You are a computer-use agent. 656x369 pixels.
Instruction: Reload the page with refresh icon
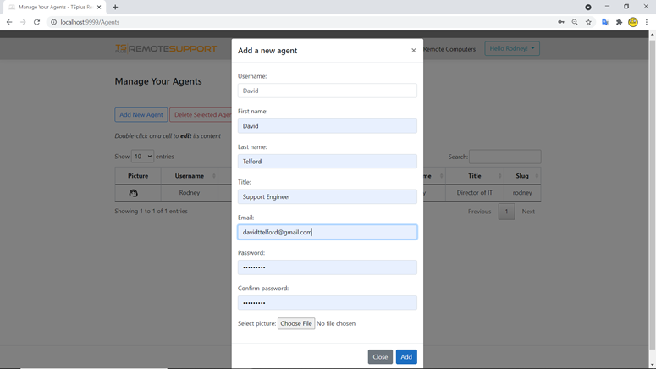37,22
